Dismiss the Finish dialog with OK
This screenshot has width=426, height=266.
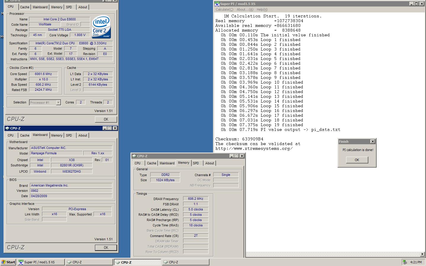click(x=357, y=160)
